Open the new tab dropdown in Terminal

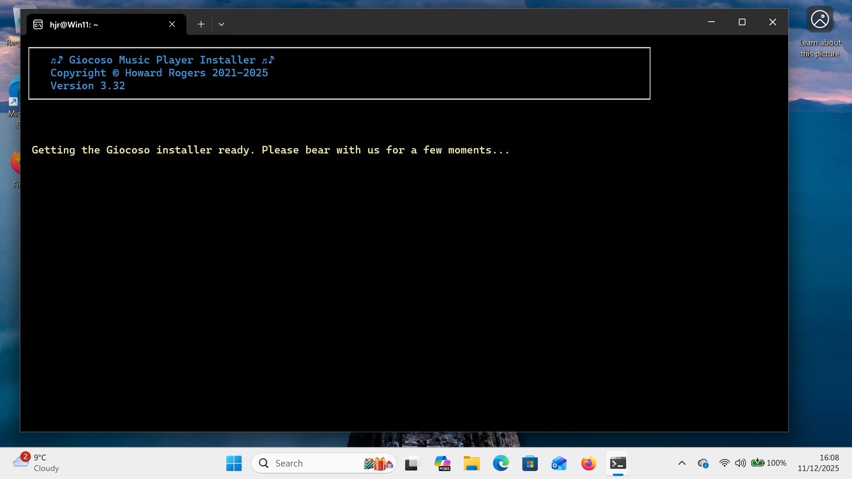click(221, 24)
